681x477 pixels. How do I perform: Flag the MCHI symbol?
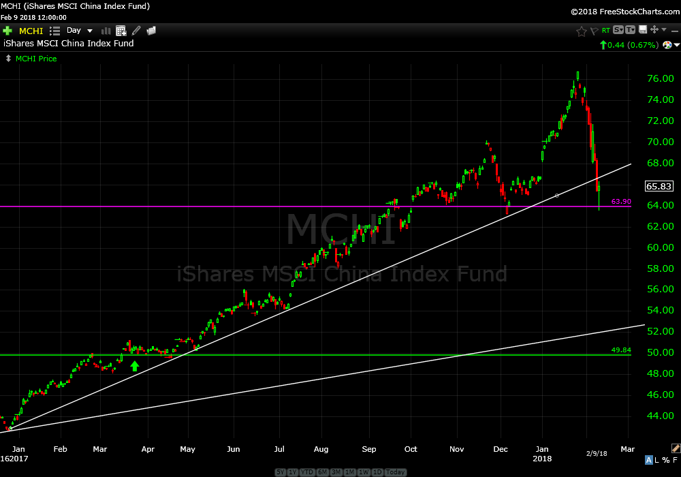click(593, 31)
